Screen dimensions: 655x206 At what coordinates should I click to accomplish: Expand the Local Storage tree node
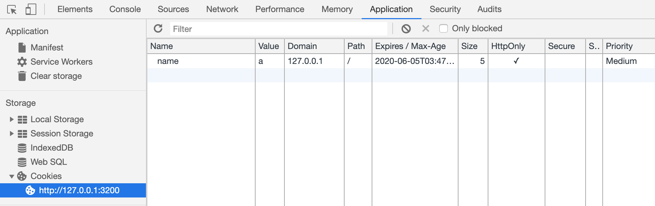click(x=11, y=119)
